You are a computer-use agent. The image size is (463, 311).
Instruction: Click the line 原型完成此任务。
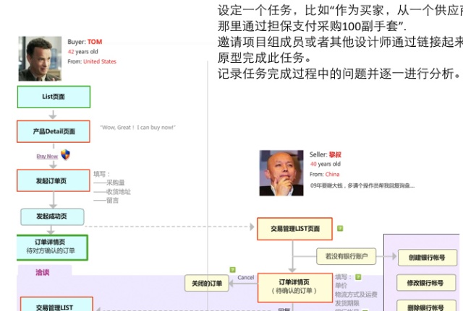click(x=265, y=58)
